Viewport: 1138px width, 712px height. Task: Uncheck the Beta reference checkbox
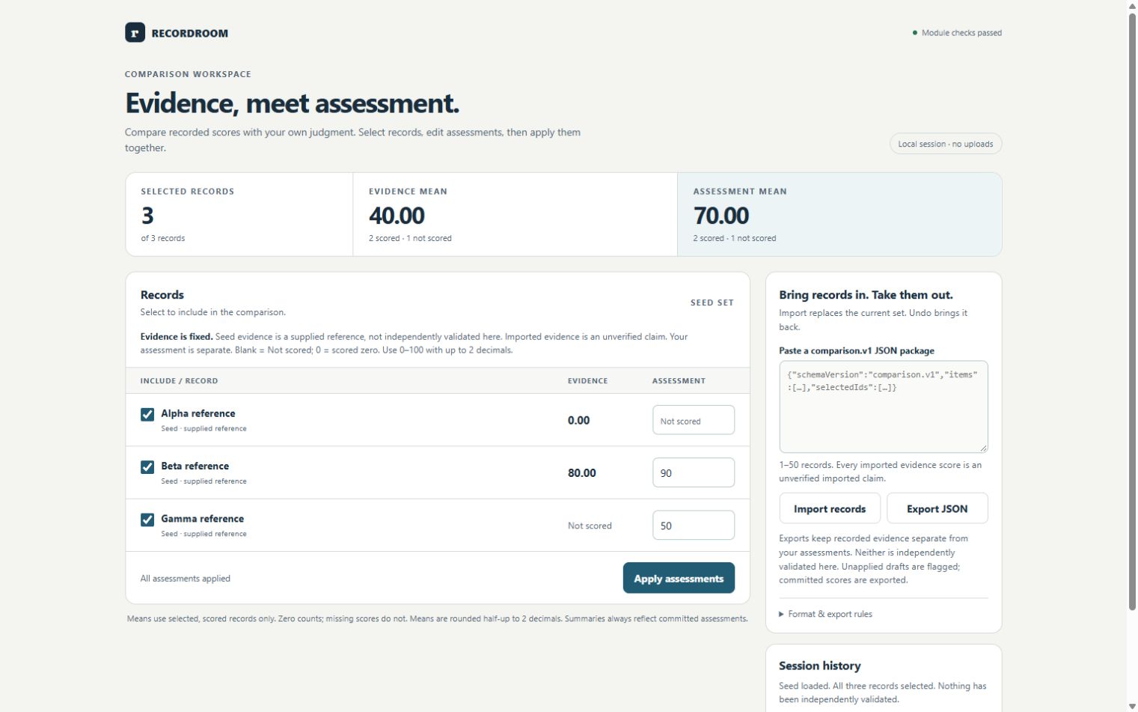(x=147, y=466)
